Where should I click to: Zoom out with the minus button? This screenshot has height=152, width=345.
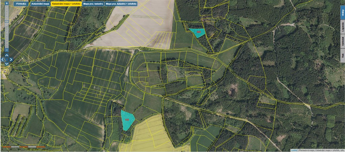7,50
